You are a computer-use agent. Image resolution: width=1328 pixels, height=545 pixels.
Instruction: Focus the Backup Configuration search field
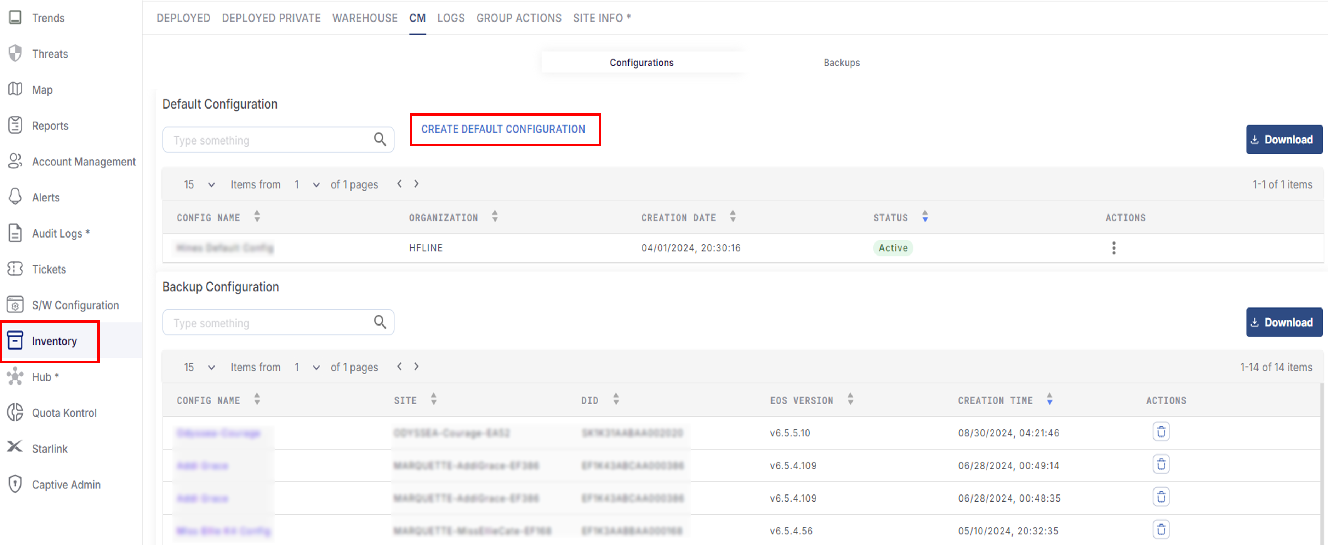[268, 323]
